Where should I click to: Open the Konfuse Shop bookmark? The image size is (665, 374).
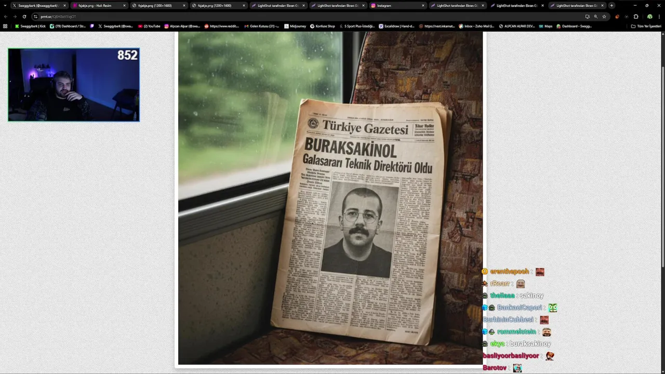pos(323,26)
